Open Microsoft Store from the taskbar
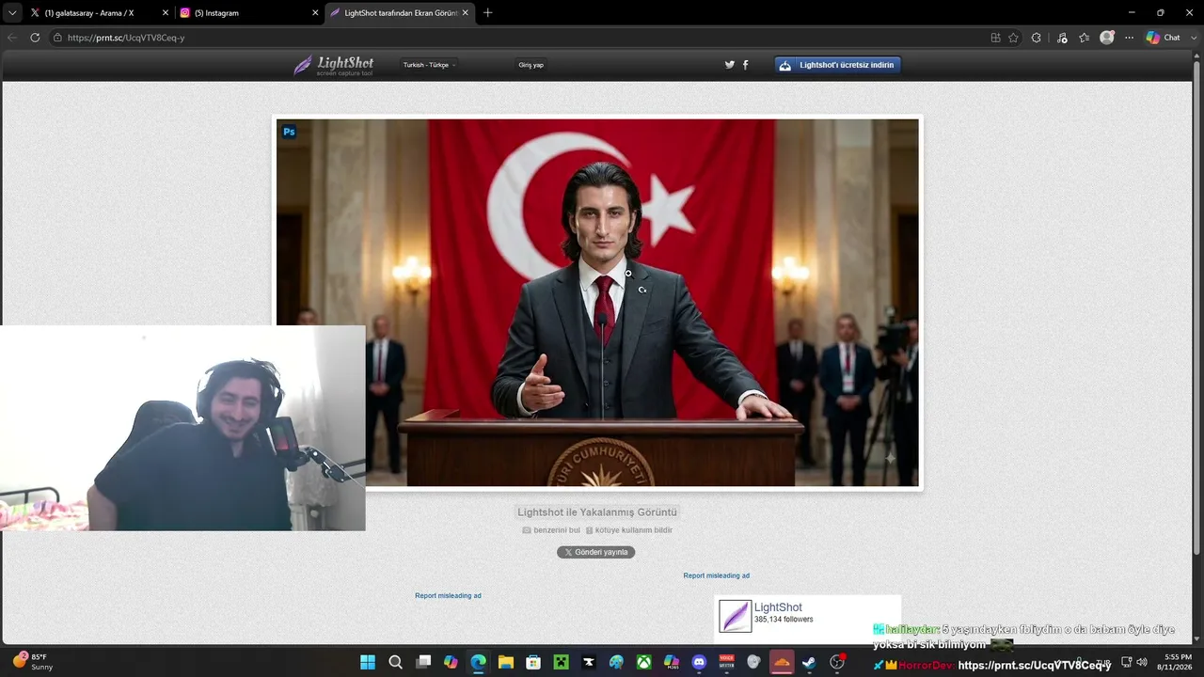 tap(533, 662)
